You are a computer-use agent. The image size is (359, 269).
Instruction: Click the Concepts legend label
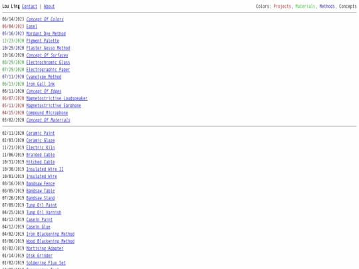348,7
